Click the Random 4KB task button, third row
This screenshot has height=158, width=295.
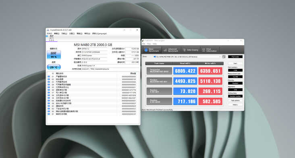(x=159, y=91)
